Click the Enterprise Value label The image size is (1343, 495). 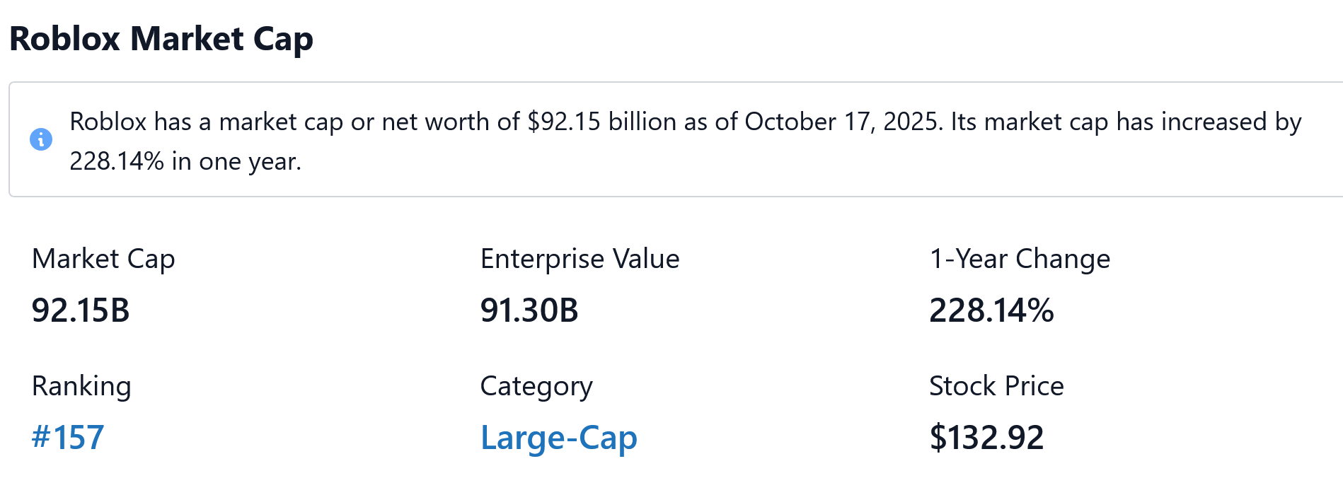tap(580, 259)
